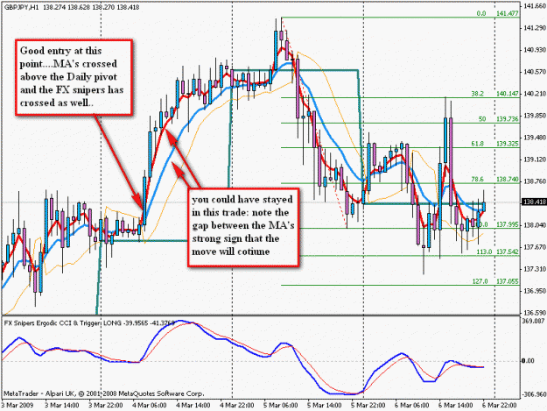
Task: Click the 50 Fibonacci level label at 139.736
Action: 482,119
